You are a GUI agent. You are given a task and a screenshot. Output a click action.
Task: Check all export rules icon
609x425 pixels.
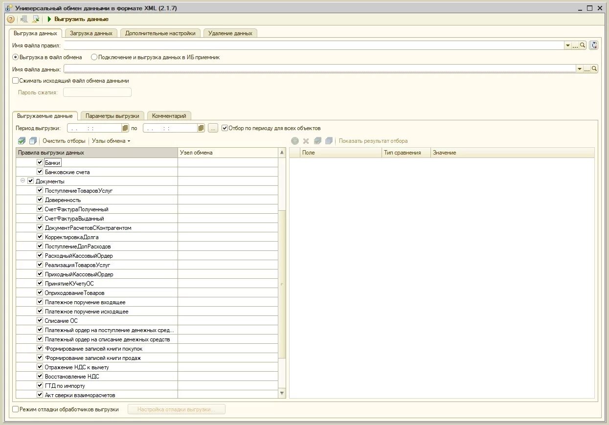coord(22,141)
